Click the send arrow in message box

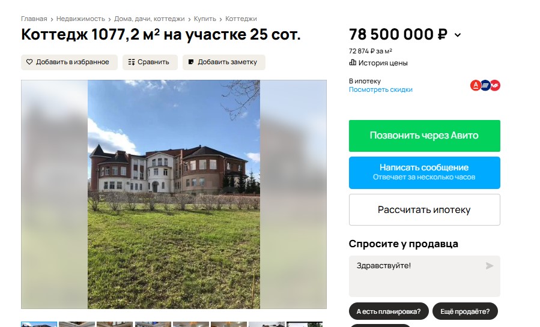click(x=490, y=266)
